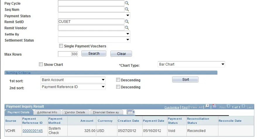Screen dimensions: 257x139
Task: Click the First navigation link
Action: pos(222,107)
